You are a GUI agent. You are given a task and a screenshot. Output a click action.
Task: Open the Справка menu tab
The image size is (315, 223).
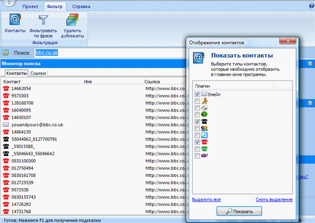[81, 6]
